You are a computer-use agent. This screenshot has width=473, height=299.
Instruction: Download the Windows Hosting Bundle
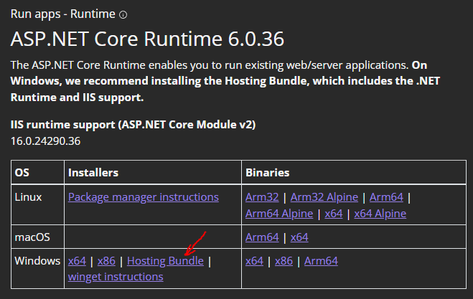(165, 261)
